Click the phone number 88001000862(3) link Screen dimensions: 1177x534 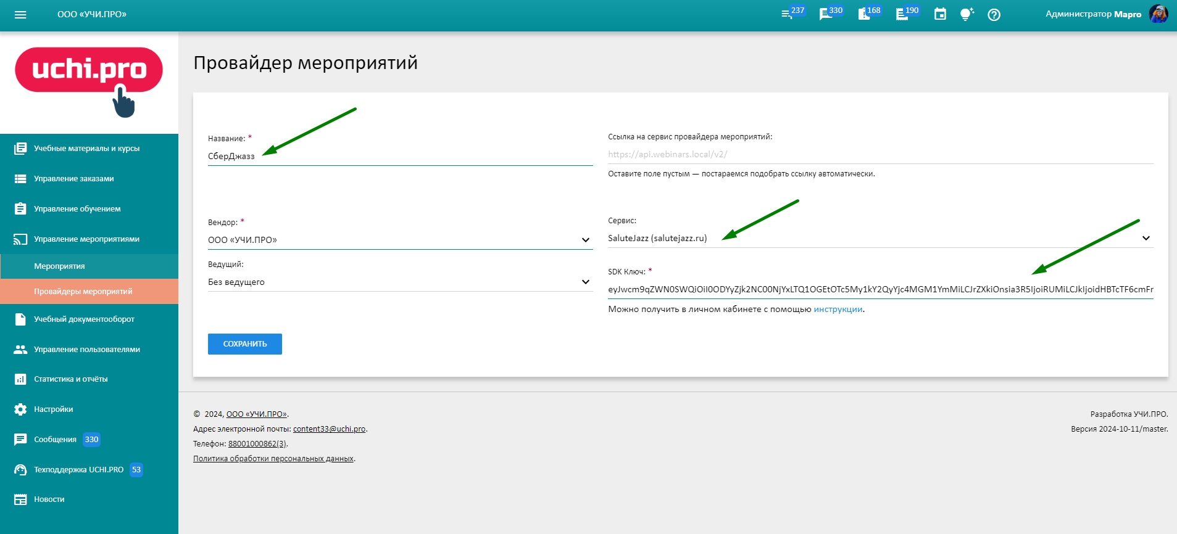(257, 444)
